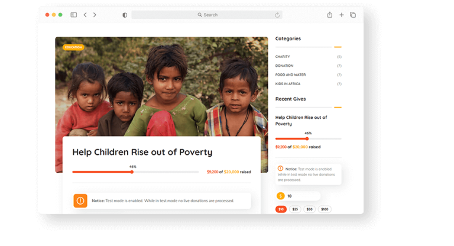Click the orange notice exclamation icon

(x=80, y=200)
